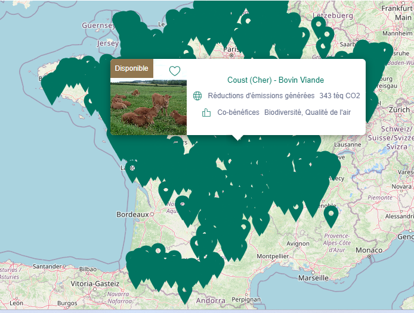Click the Novara label on the map

401,186
